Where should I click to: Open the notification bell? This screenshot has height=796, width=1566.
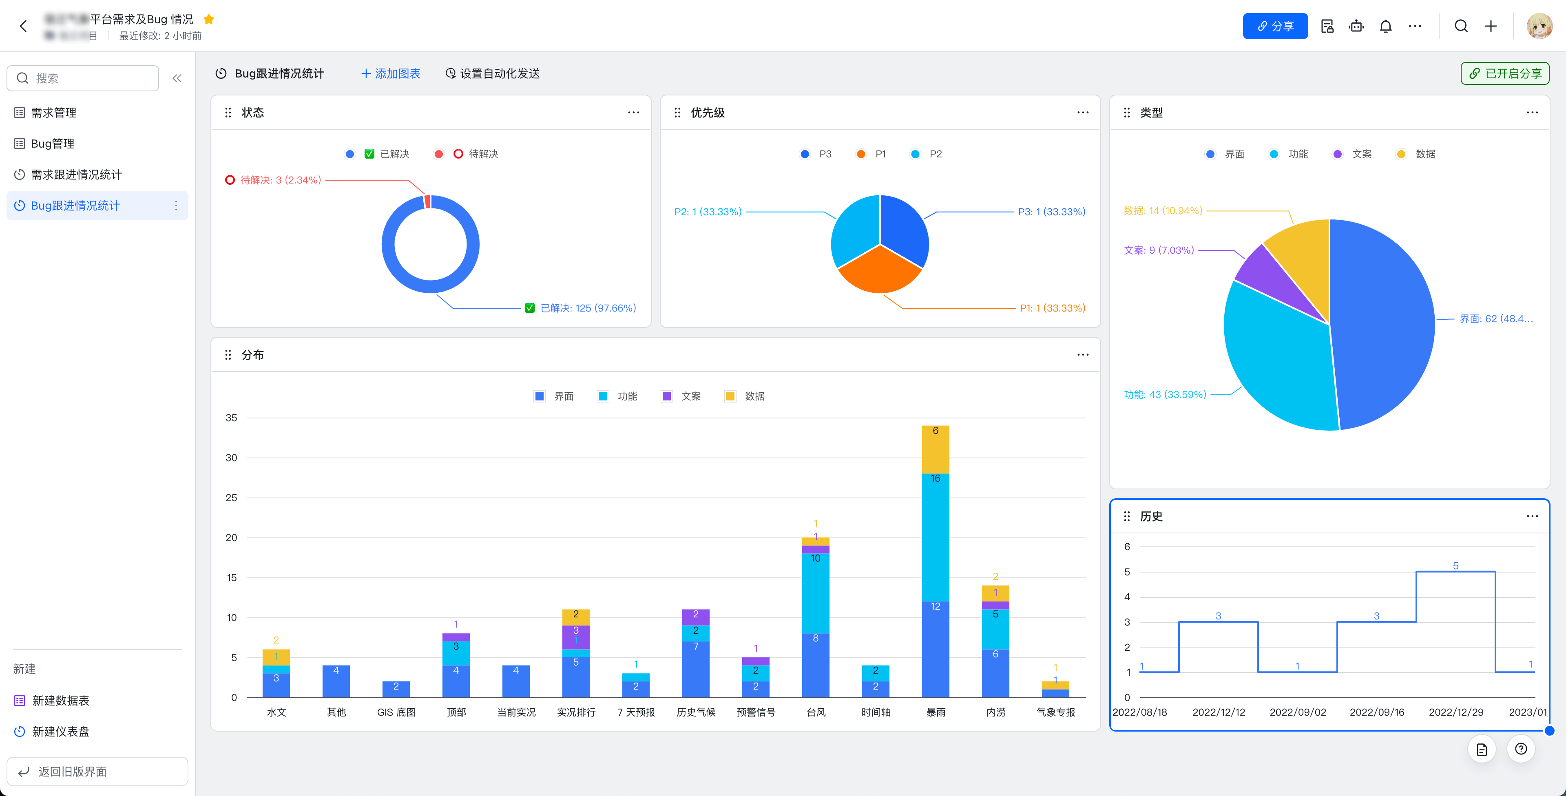(1385, 26)
